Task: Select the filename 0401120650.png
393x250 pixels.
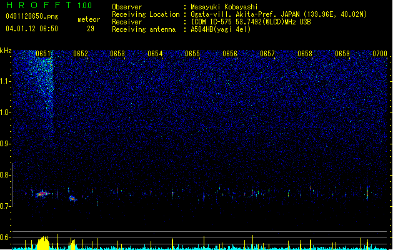Action: [32, 16]
